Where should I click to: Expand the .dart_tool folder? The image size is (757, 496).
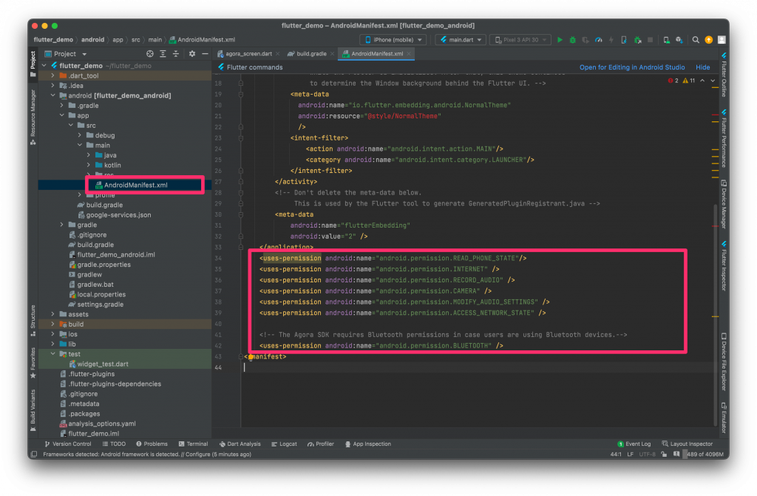pyautogui.click(x=52, y=76)
